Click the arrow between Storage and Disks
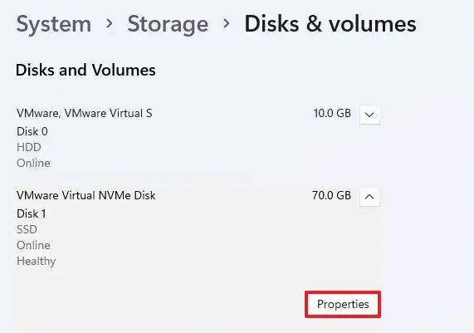 pyautogui.click(x=226, y=23)
